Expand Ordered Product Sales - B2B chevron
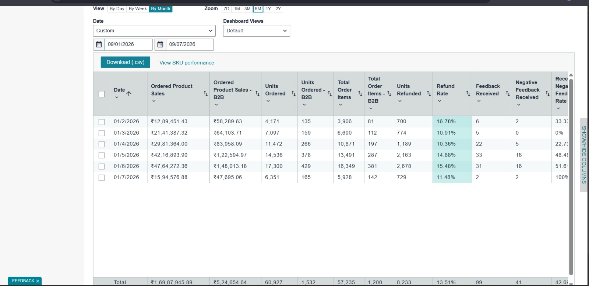 tap(216, 105)
